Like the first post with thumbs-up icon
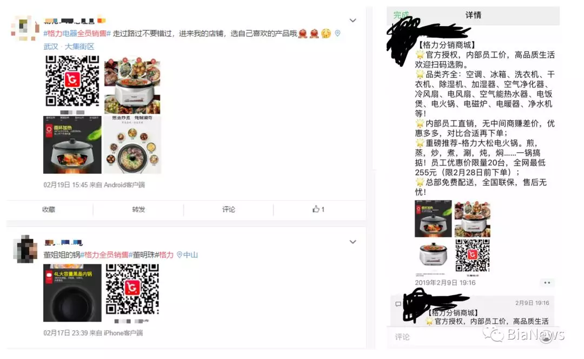This screenshot has width=584, height=359. point(318,209)
